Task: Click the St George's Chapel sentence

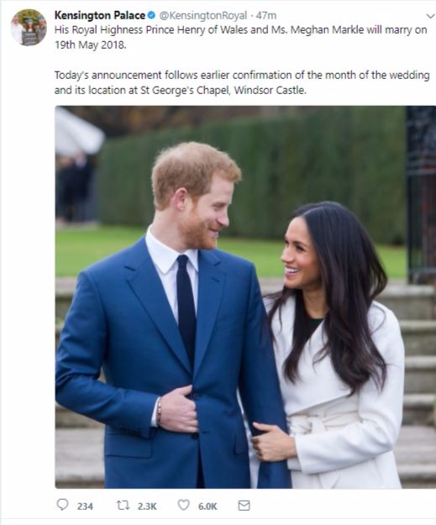Action: pos(242,82)
